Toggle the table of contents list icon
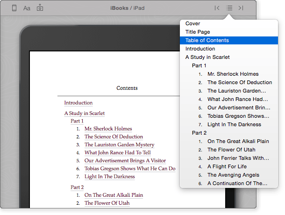The height and width of the screenshot is (215, 285). click(x=229, y=8)
